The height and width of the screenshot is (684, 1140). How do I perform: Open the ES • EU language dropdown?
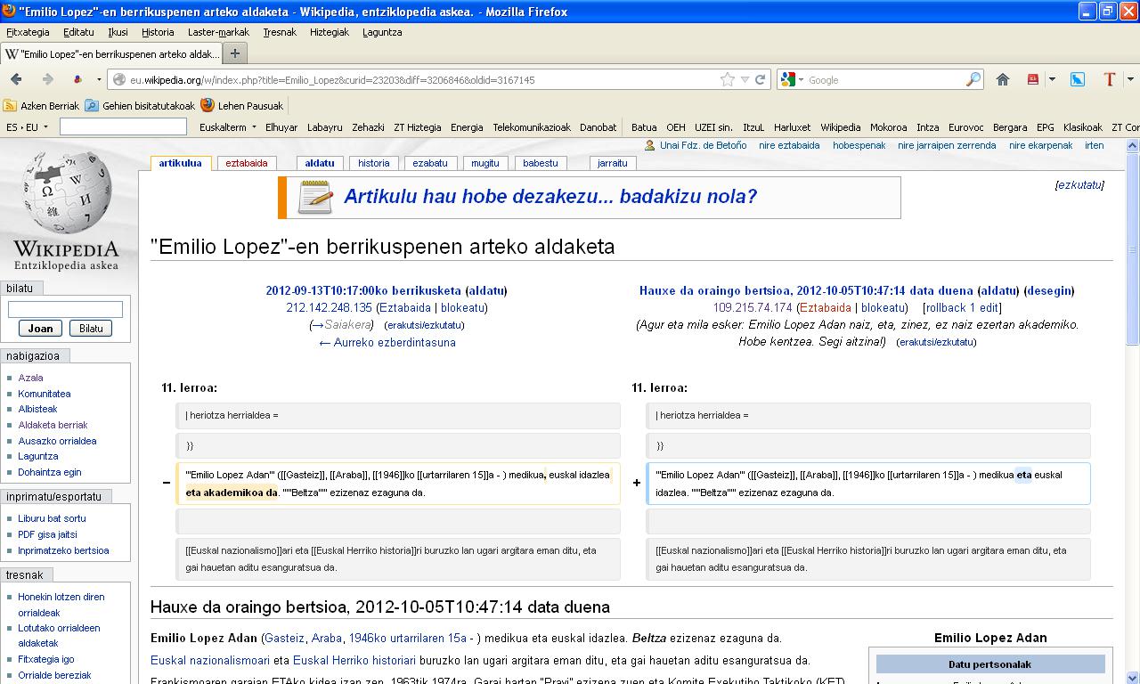pyautogui.click(x=27, y=127)
